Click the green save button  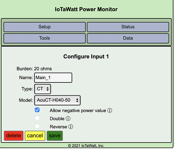(x=55, y=136)
